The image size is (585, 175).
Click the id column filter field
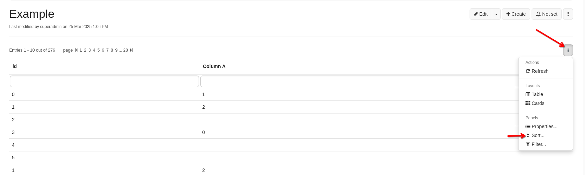tap(104, 81)
